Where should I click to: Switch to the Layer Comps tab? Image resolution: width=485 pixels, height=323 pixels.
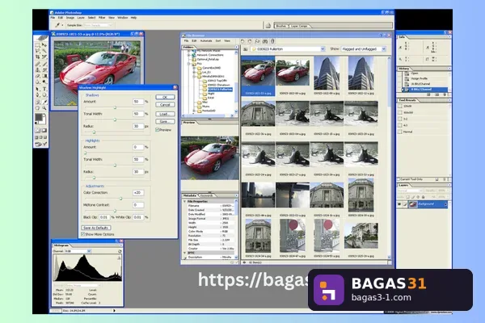point(299,26)
